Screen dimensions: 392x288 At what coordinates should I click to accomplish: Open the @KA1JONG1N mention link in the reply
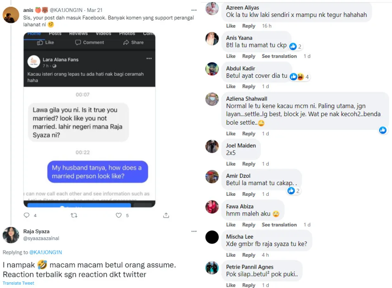[x=45, y=252]
